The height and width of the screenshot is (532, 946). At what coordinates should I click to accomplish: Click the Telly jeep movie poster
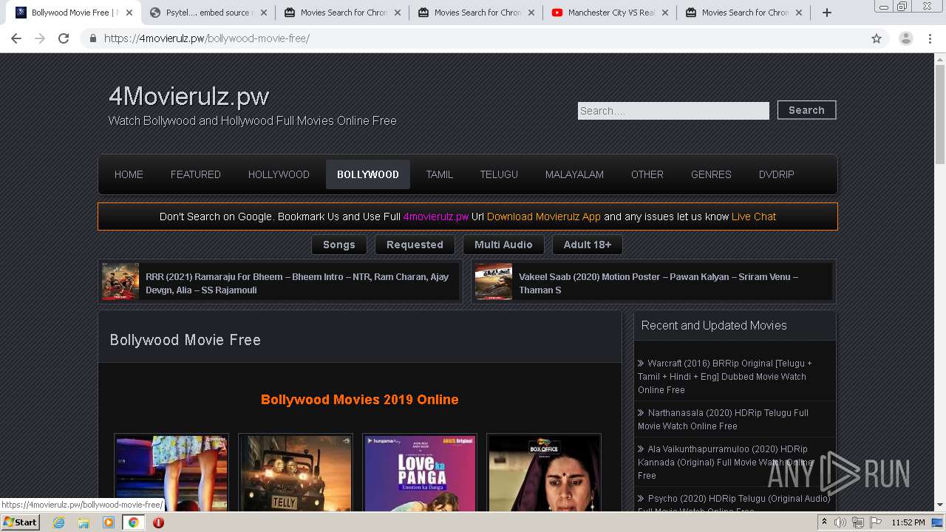296,473
